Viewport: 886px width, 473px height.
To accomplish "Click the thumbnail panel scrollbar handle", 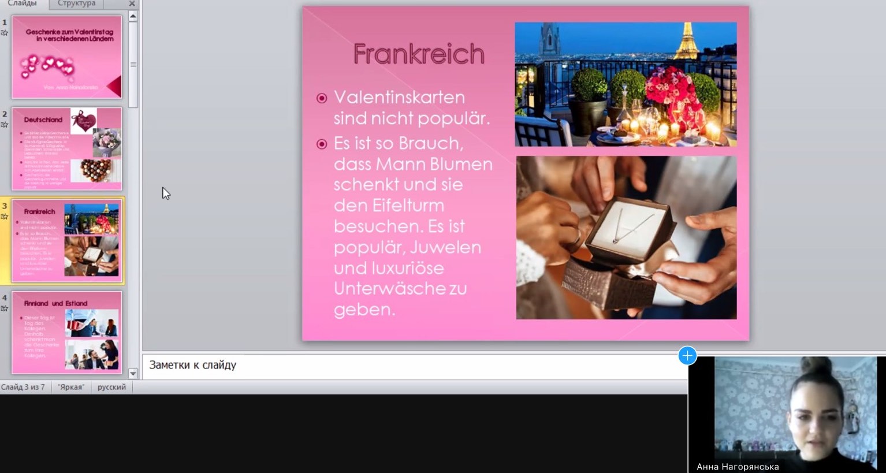I will pyautogui.click(x=133, y=65).
